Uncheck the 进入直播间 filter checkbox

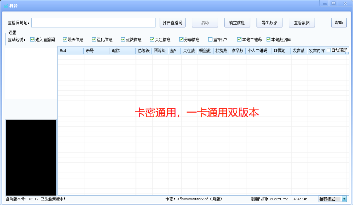coord(33,40)
